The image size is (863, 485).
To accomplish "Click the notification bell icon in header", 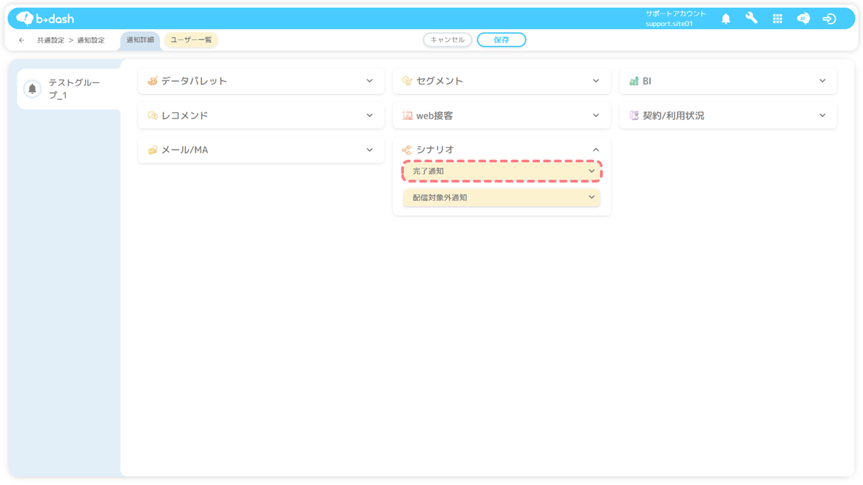I will point(725,19).
